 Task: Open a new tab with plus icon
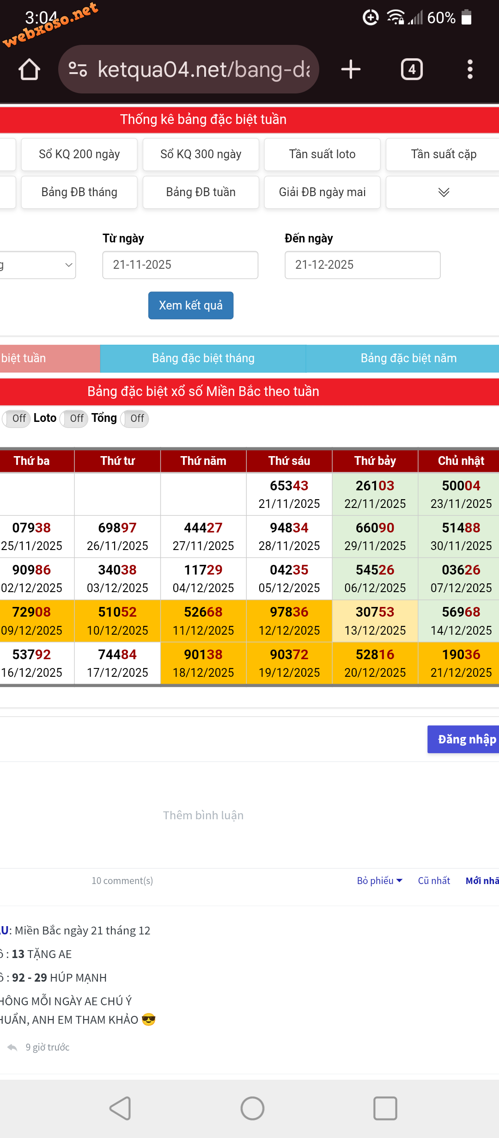click(351, 69)
